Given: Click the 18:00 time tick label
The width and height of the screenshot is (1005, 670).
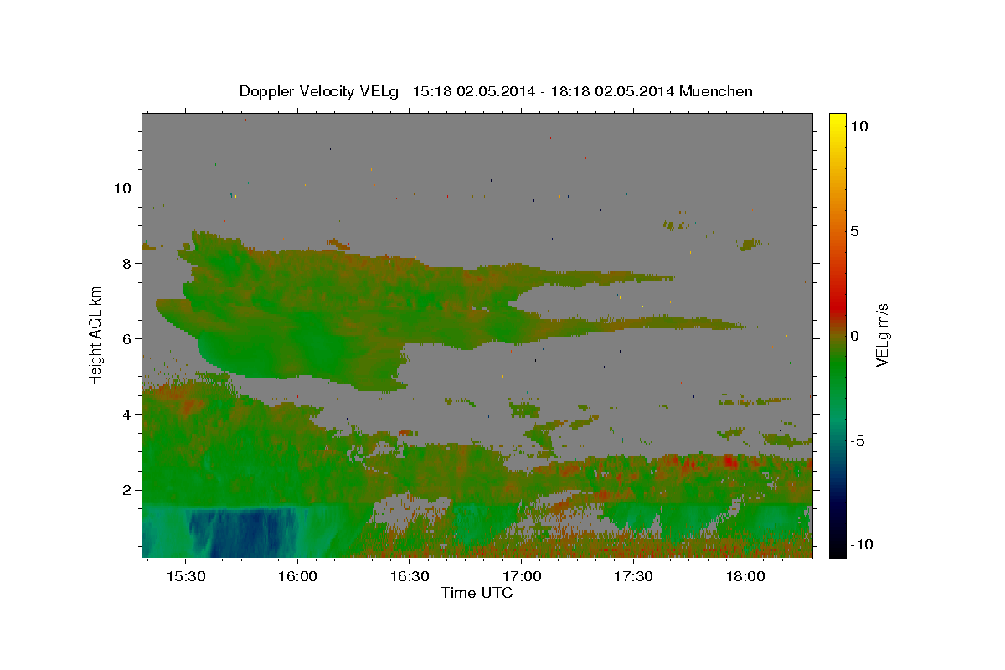Looking at the screenshot, I should click(x=745, y=577).
